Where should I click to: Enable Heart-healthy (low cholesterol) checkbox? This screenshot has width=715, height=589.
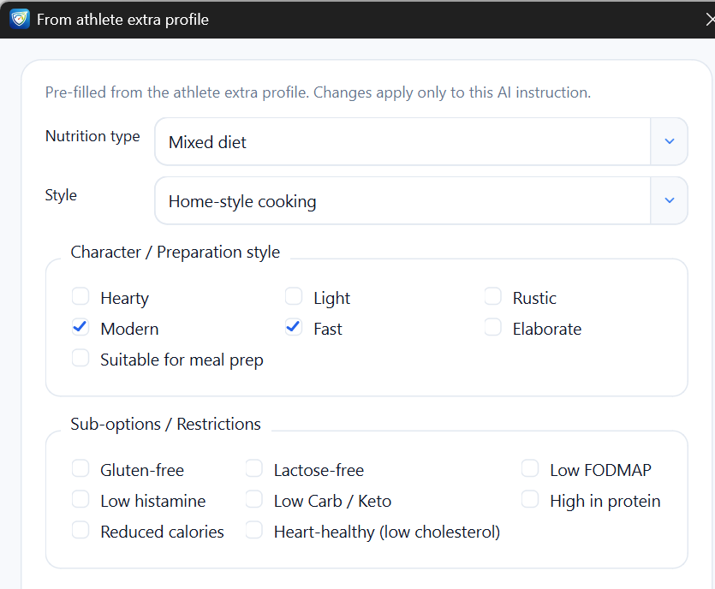click(254, 531)
